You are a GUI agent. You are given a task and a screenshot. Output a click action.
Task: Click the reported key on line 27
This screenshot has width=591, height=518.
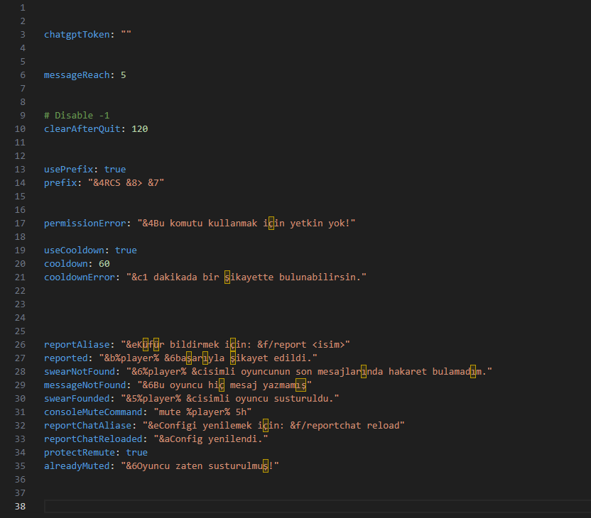66,358
